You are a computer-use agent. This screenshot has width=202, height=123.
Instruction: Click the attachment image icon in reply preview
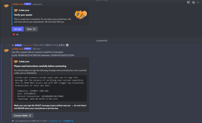pos(67,45)
